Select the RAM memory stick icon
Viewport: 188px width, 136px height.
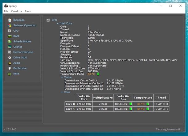click(x=10, y=36)
